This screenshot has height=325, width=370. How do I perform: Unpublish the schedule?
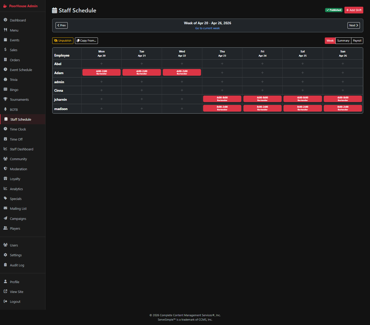click(x=63, y=41)
